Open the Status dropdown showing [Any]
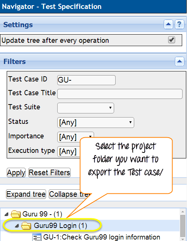 point(96,122)
